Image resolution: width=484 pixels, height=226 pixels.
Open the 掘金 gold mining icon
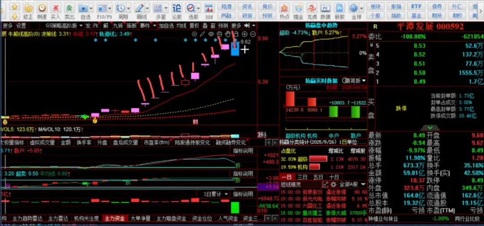pyautogui.click(x=298, y=8)
